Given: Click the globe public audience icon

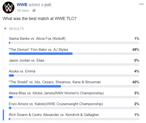Looking at the screenshot, I should (x=34, y=10).
